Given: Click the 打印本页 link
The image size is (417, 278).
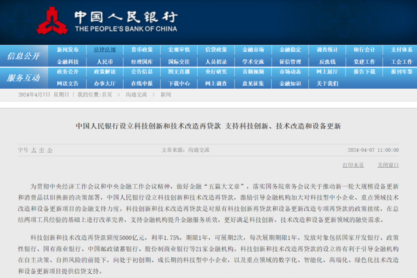Looking at the screenshot, I should [353, 165].
